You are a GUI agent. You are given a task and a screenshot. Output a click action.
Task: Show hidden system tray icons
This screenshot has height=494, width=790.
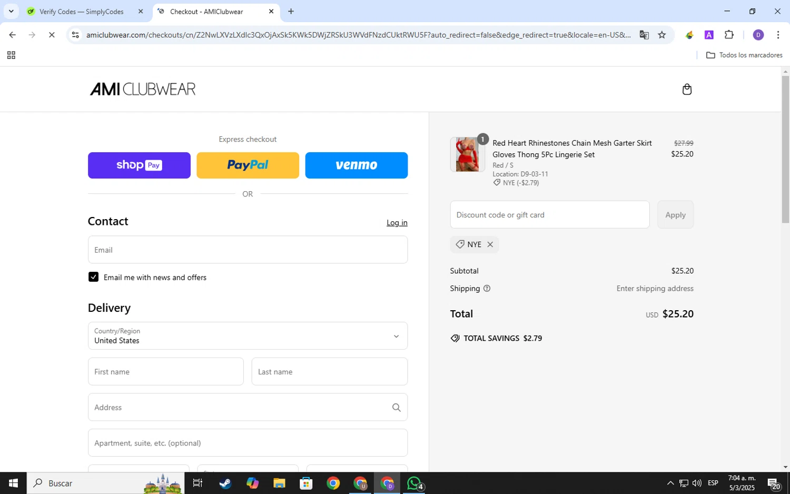point(670,483)
